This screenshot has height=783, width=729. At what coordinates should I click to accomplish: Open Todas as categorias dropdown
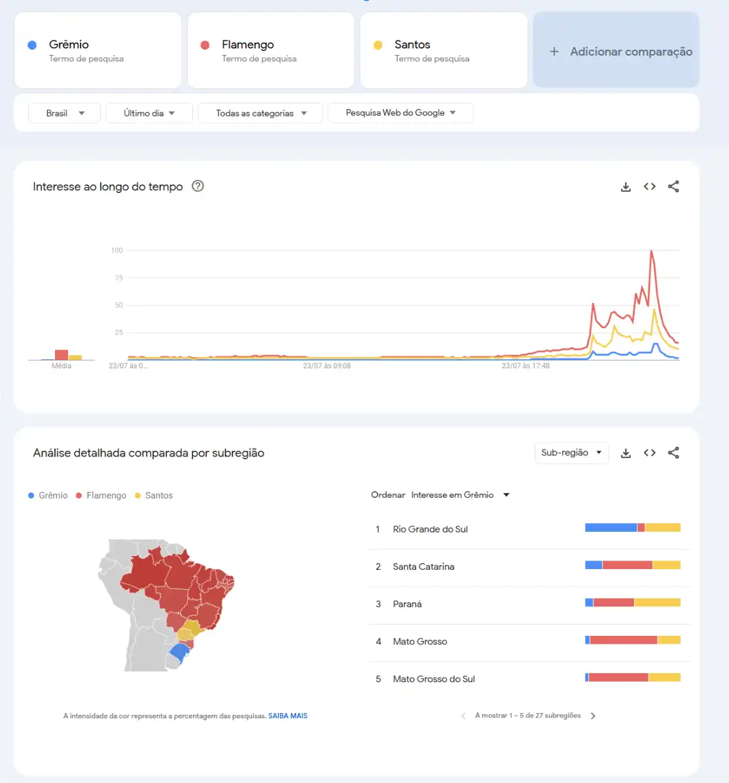click(x=260, y=113)
